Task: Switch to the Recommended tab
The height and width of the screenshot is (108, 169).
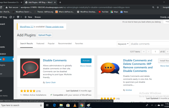Action: pos(65,43)
